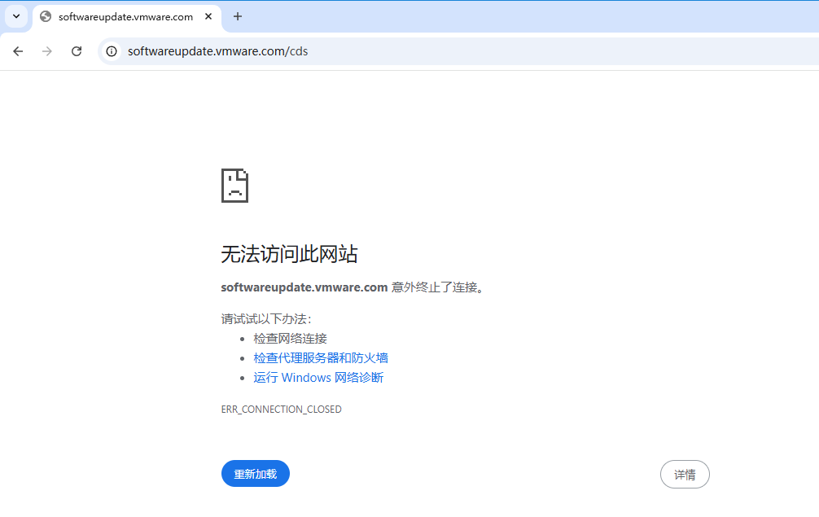Click the bold softwareupdate.vmware.com text
The height and width of the screenshot is (517, 819).
click(304, 287)
